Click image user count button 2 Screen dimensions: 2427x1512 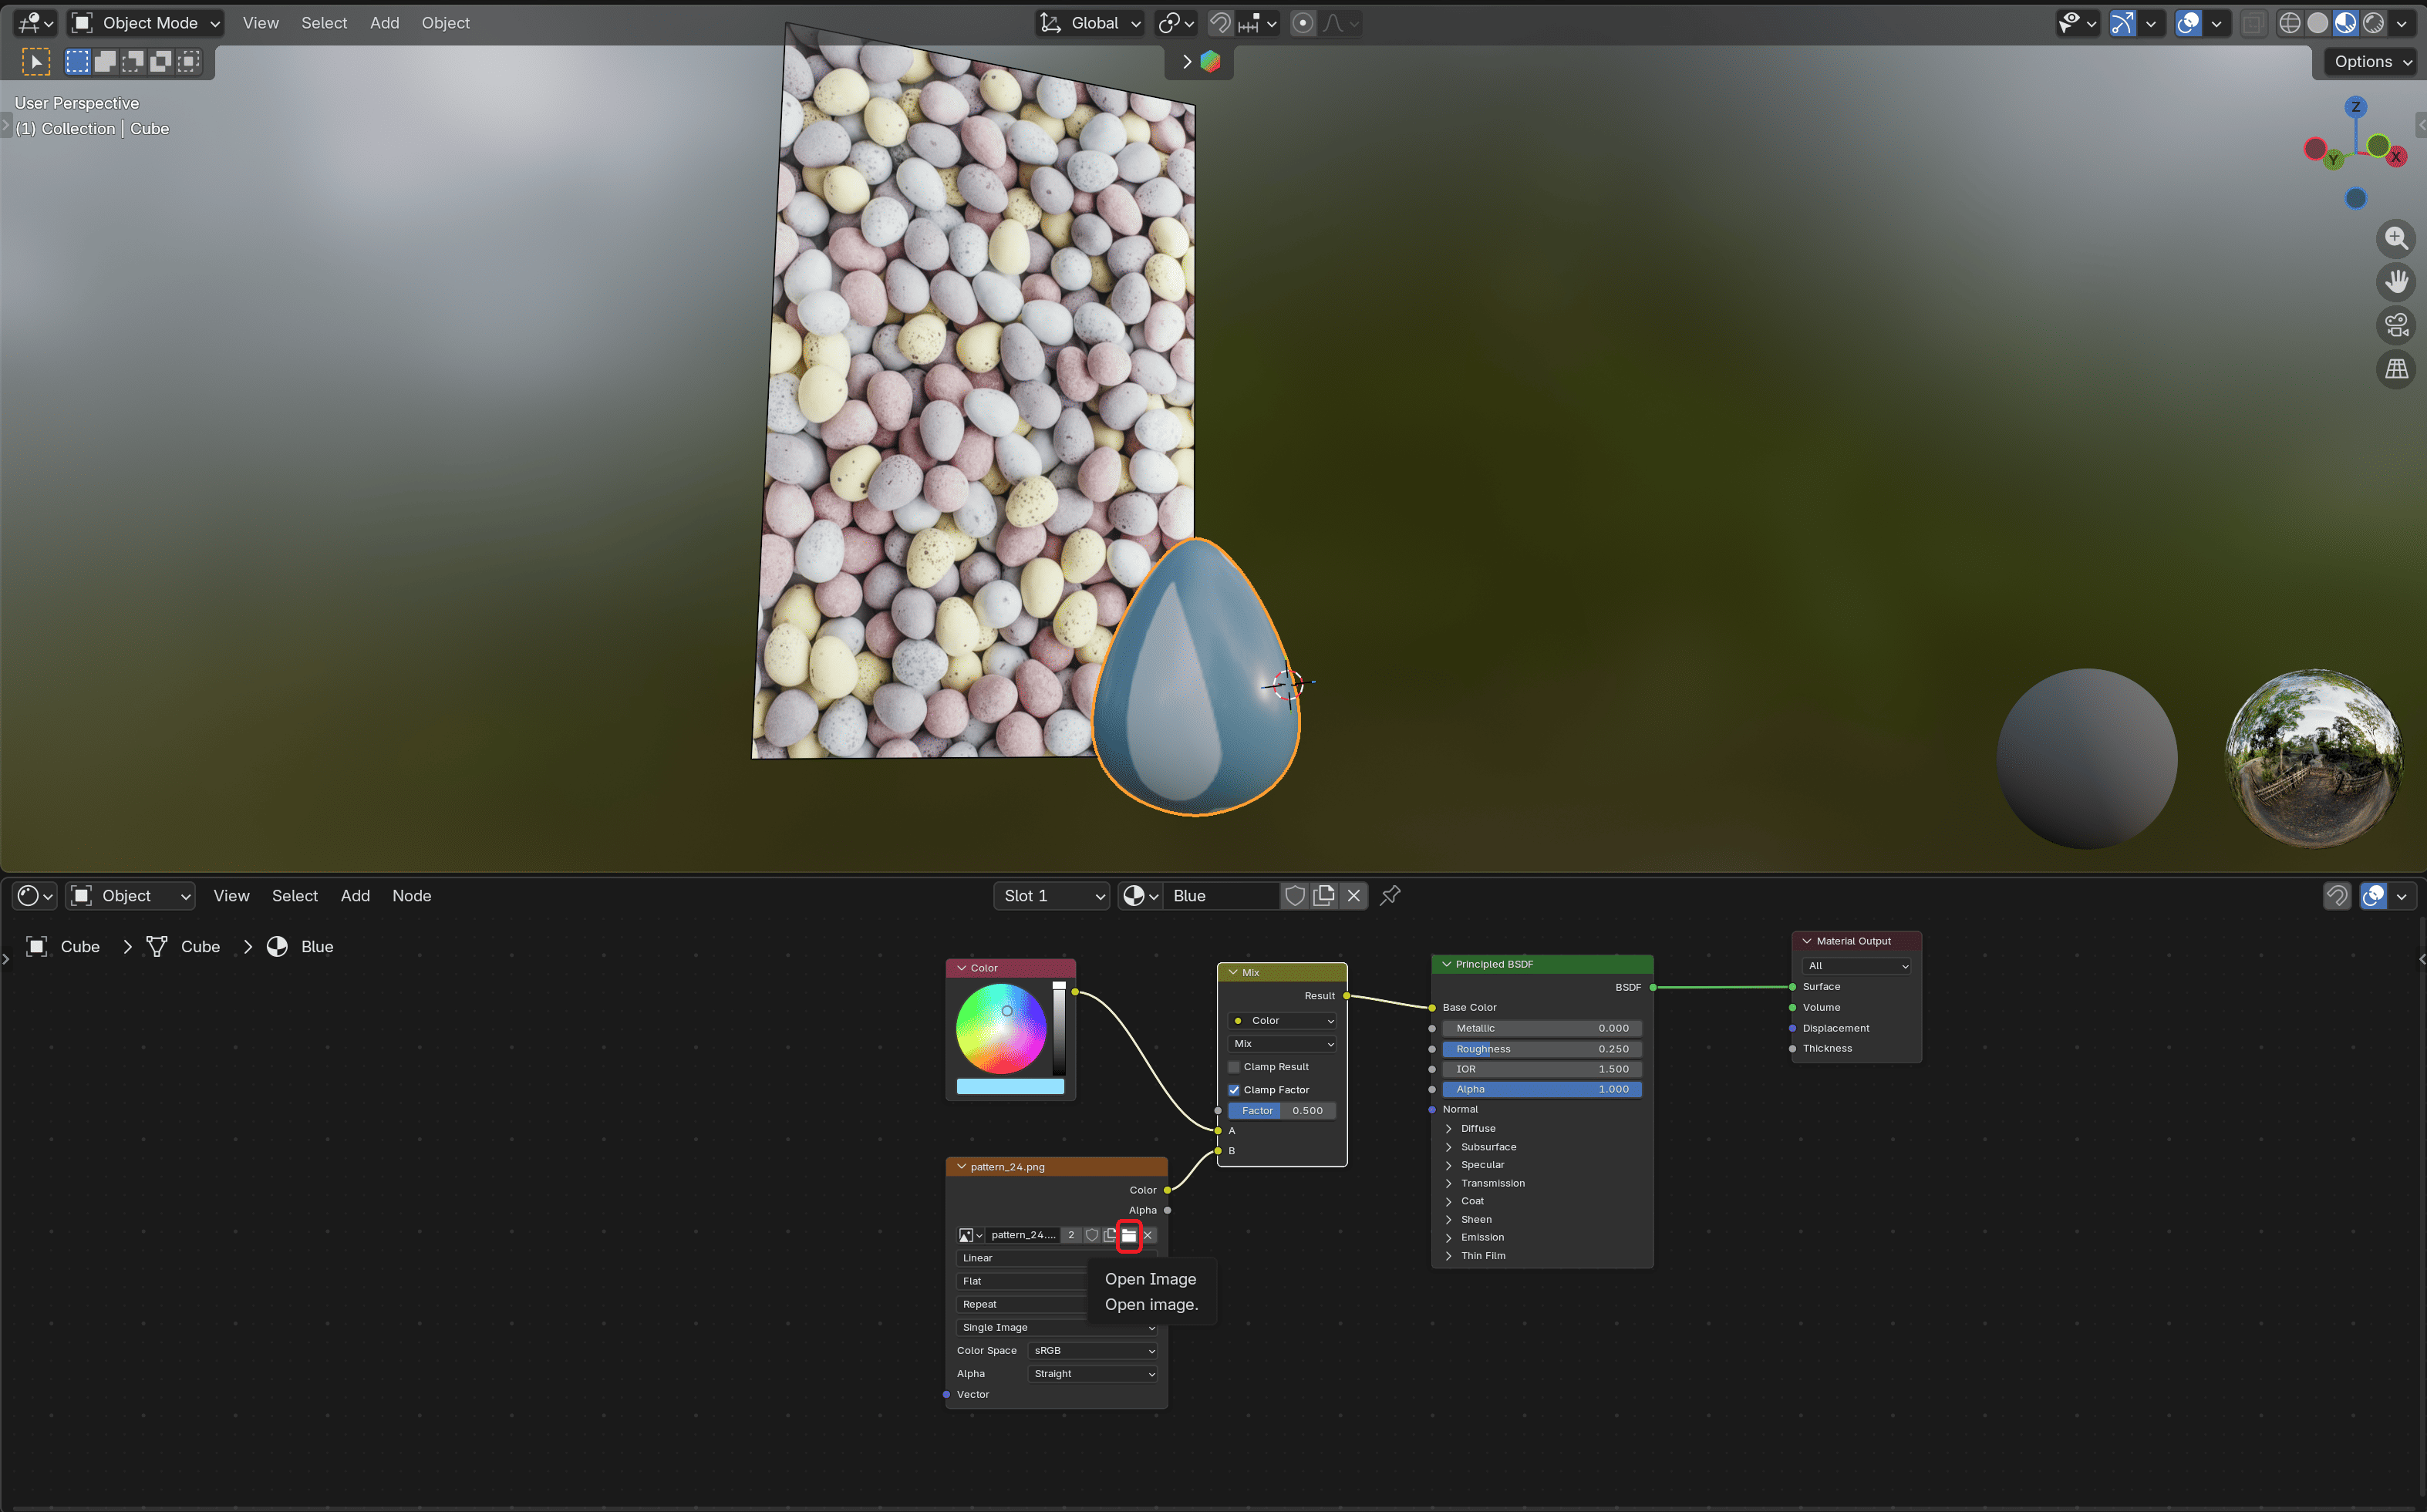(1071, 1235)
